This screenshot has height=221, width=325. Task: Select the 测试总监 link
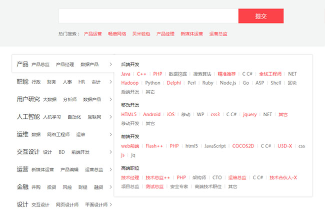154,187
